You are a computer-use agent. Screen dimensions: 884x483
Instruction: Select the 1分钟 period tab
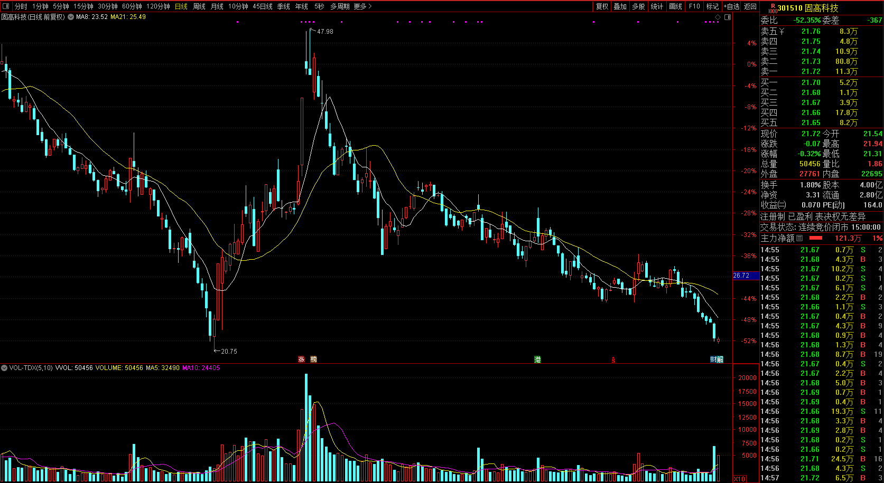point(40,6)
